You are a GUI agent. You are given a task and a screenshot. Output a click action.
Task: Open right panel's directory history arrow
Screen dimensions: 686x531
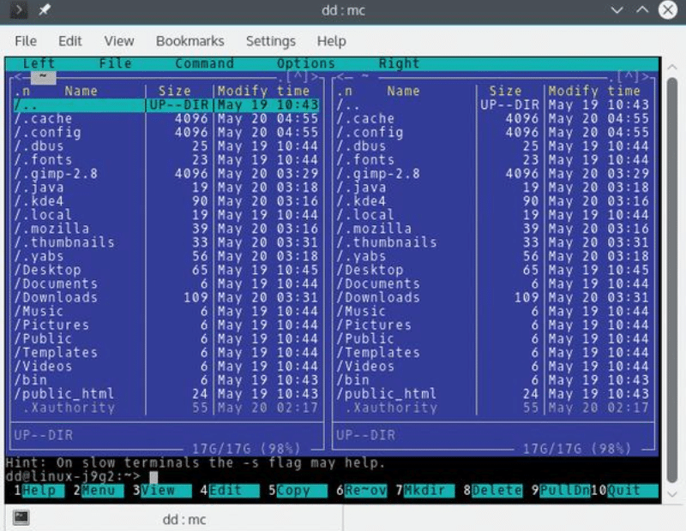340,75
